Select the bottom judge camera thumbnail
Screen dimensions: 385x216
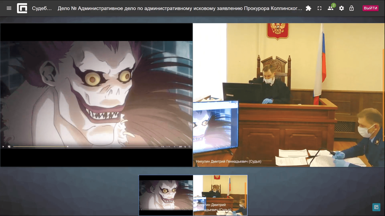pos(220,195)
